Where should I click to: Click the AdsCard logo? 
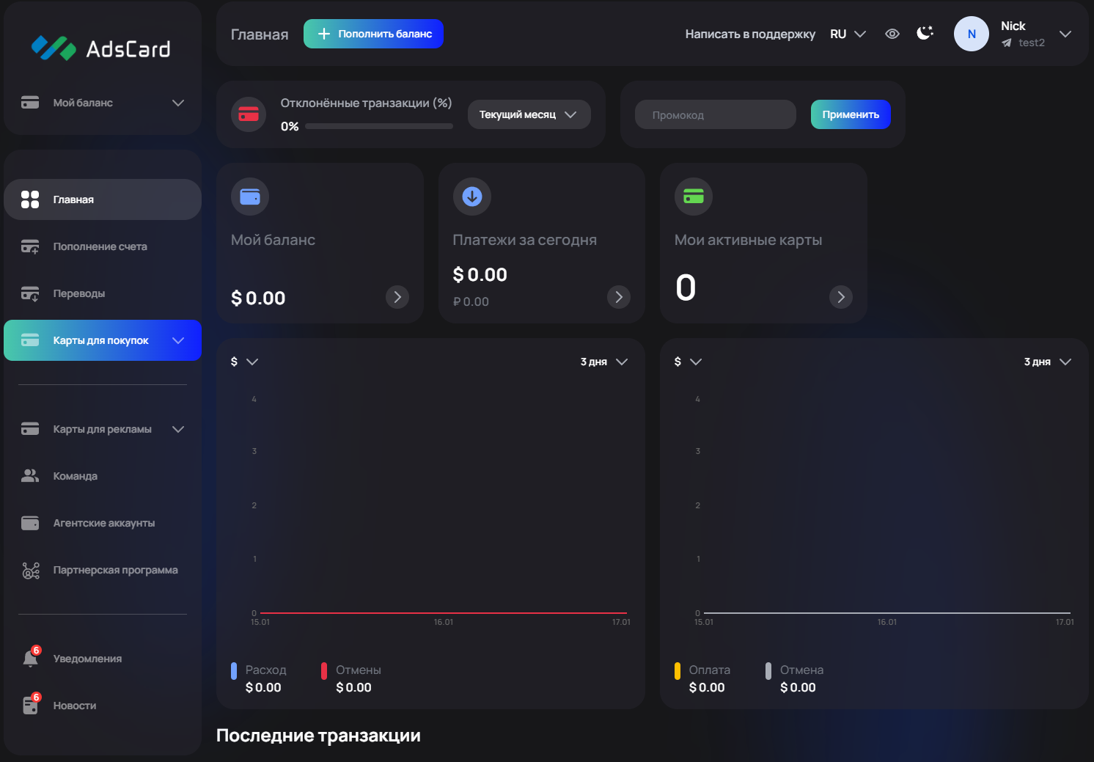pos(101,48)
